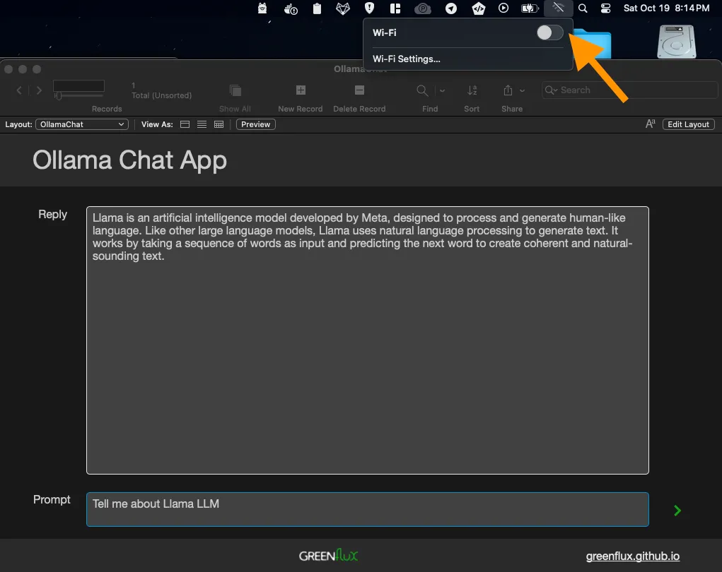Click the Find magnifier icon

pyautogui.click(x=422, y=90)
